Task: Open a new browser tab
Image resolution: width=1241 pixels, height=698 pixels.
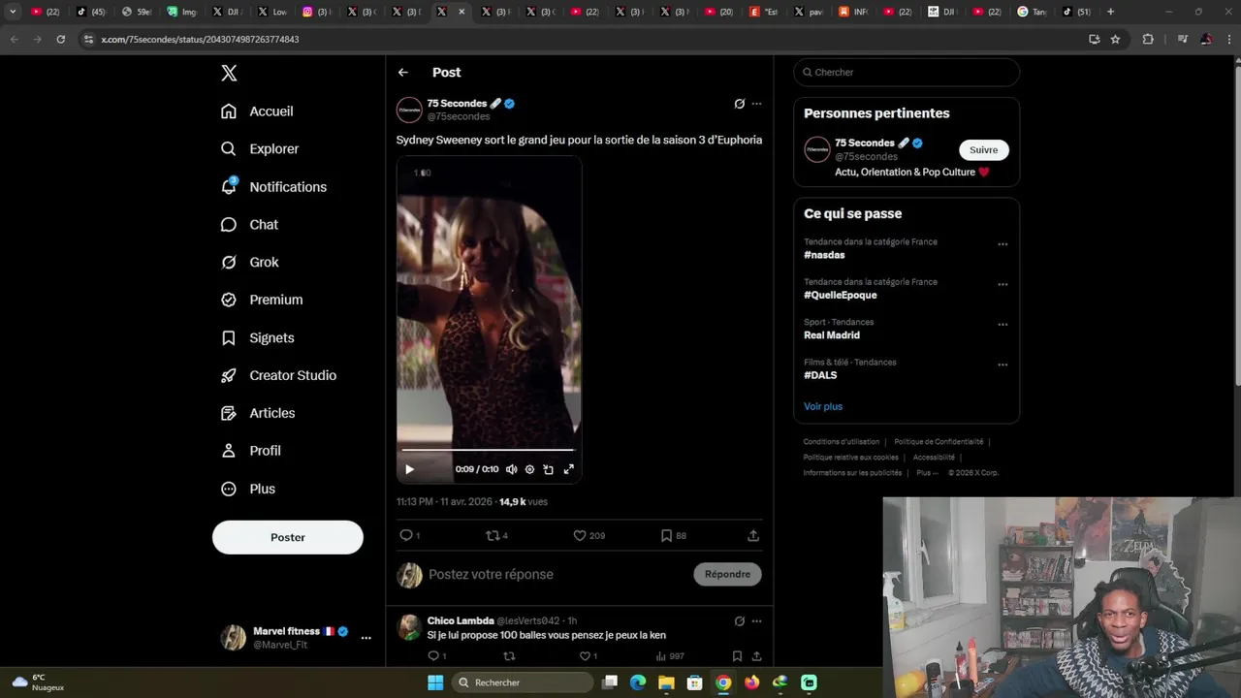Action: coord(1110,12)
